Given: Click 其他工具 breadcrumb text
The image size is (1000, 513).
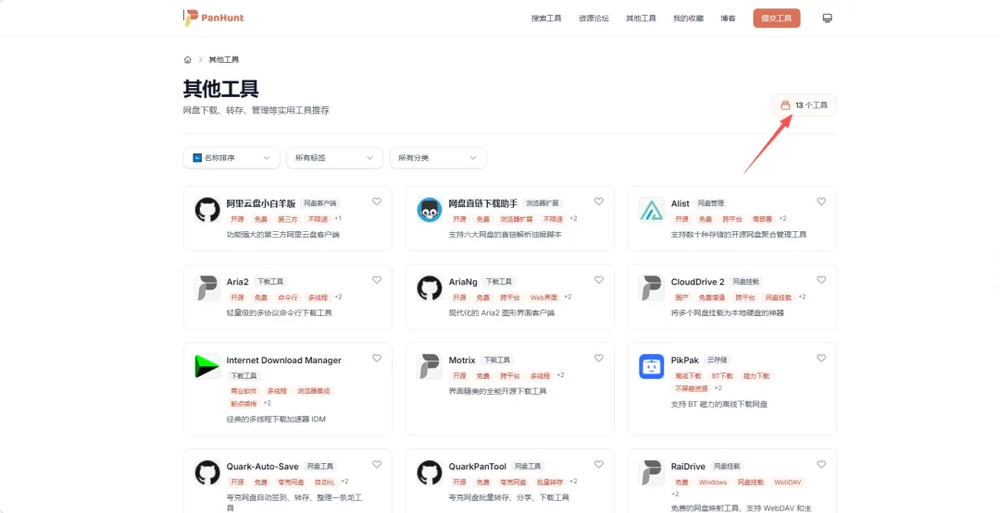Looking at the screenshot, I should 224,60.
